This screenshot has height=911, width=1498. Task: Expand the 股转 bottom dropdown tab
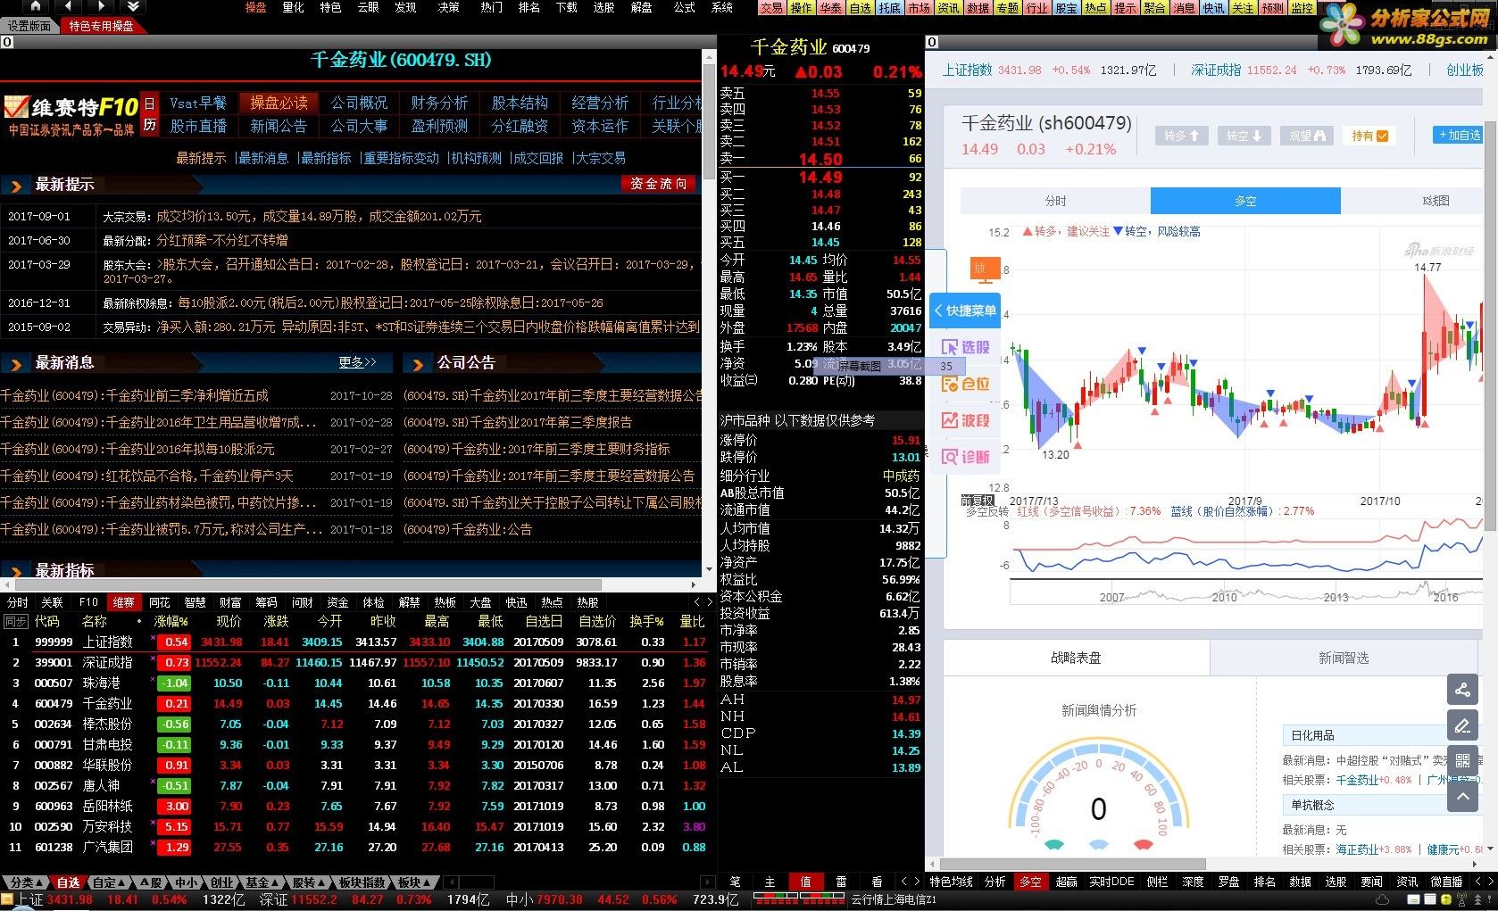pyautogui.click(x=309, y=882)
